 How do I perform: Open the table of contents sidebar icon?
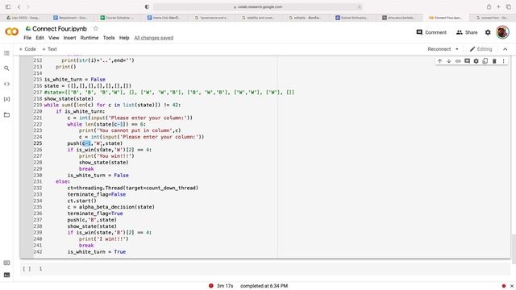6,53
